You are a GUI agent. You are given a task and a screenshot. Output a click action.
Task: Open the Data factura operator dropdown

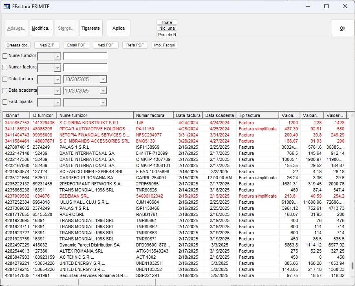[x=57, y=79]
